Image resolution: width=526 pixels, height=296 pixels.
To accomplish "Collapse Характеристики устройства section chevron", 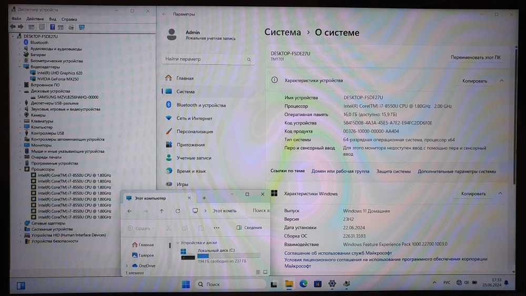I will [501, 81].
